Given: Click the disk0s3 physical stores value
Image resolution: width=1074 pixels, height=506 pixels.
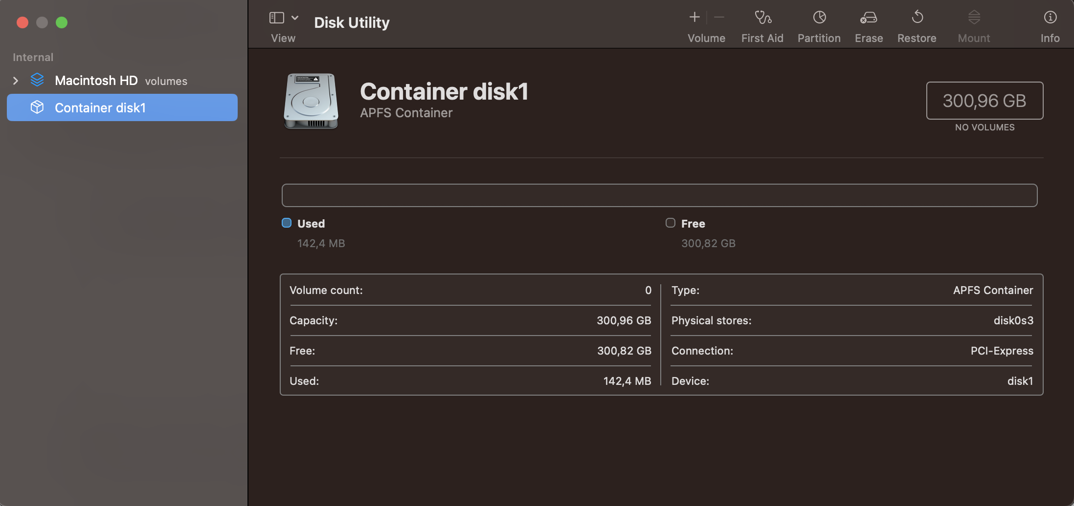Looking at the screenshot, I should point(1013,320).
